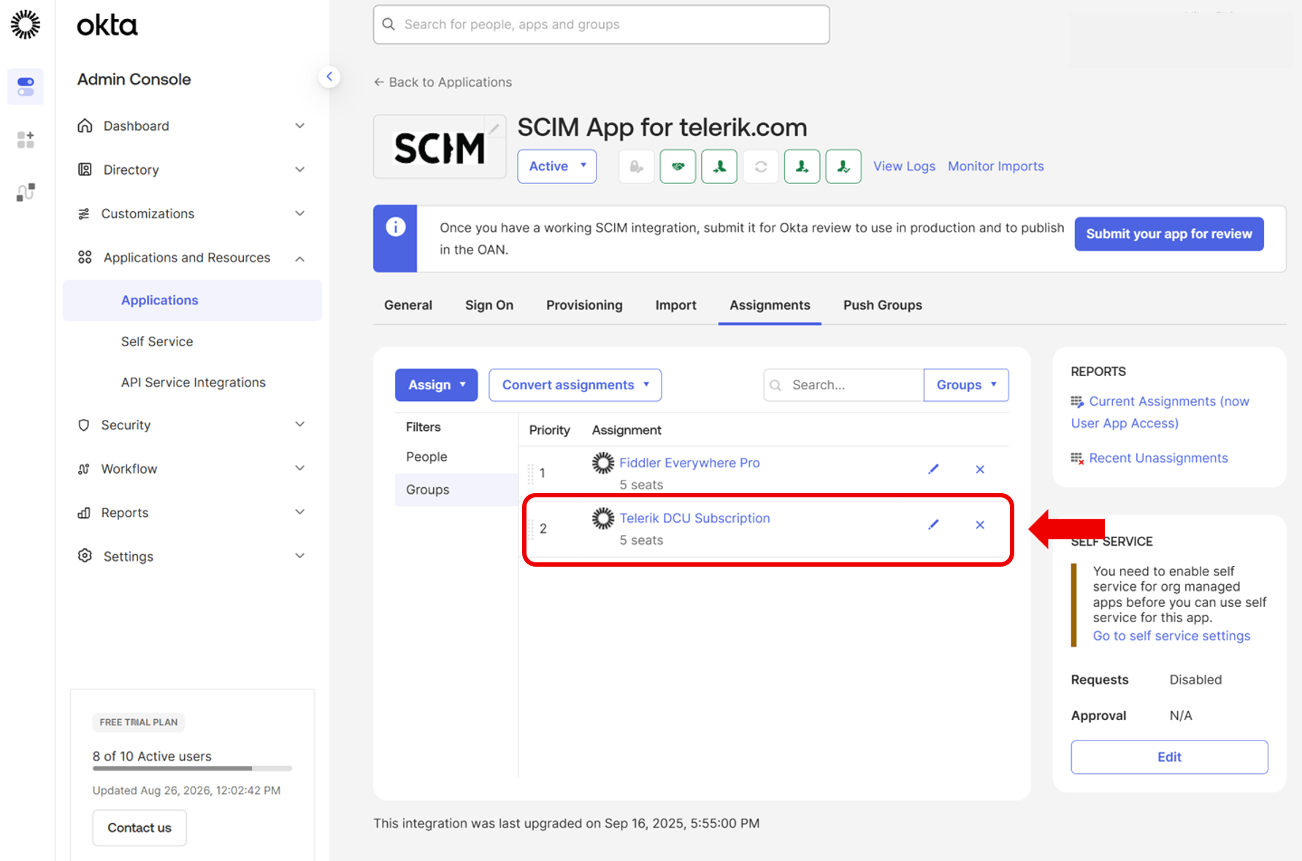1302x861 pixels.
Task: Open View Logs link
Action: click(904, 167)
